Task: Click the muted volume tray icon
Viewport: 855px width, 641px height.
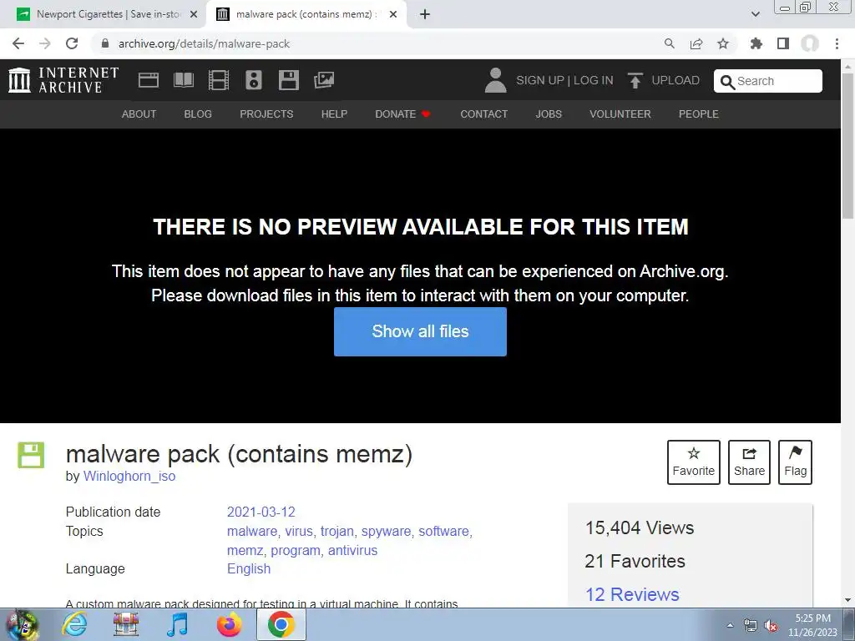Action: click(771, 626)
